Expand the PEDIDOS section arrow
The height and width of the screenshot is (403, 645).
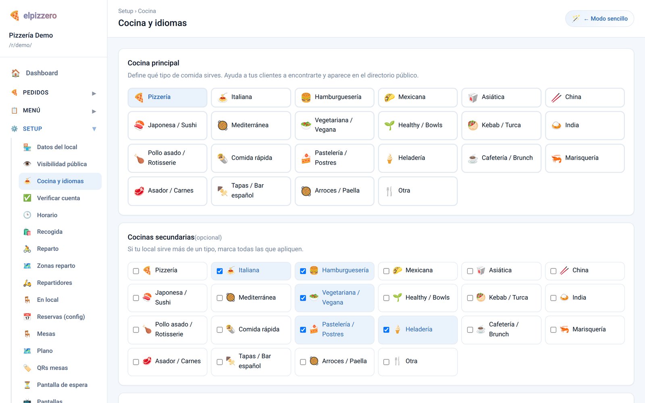click(x=94, y=93)
